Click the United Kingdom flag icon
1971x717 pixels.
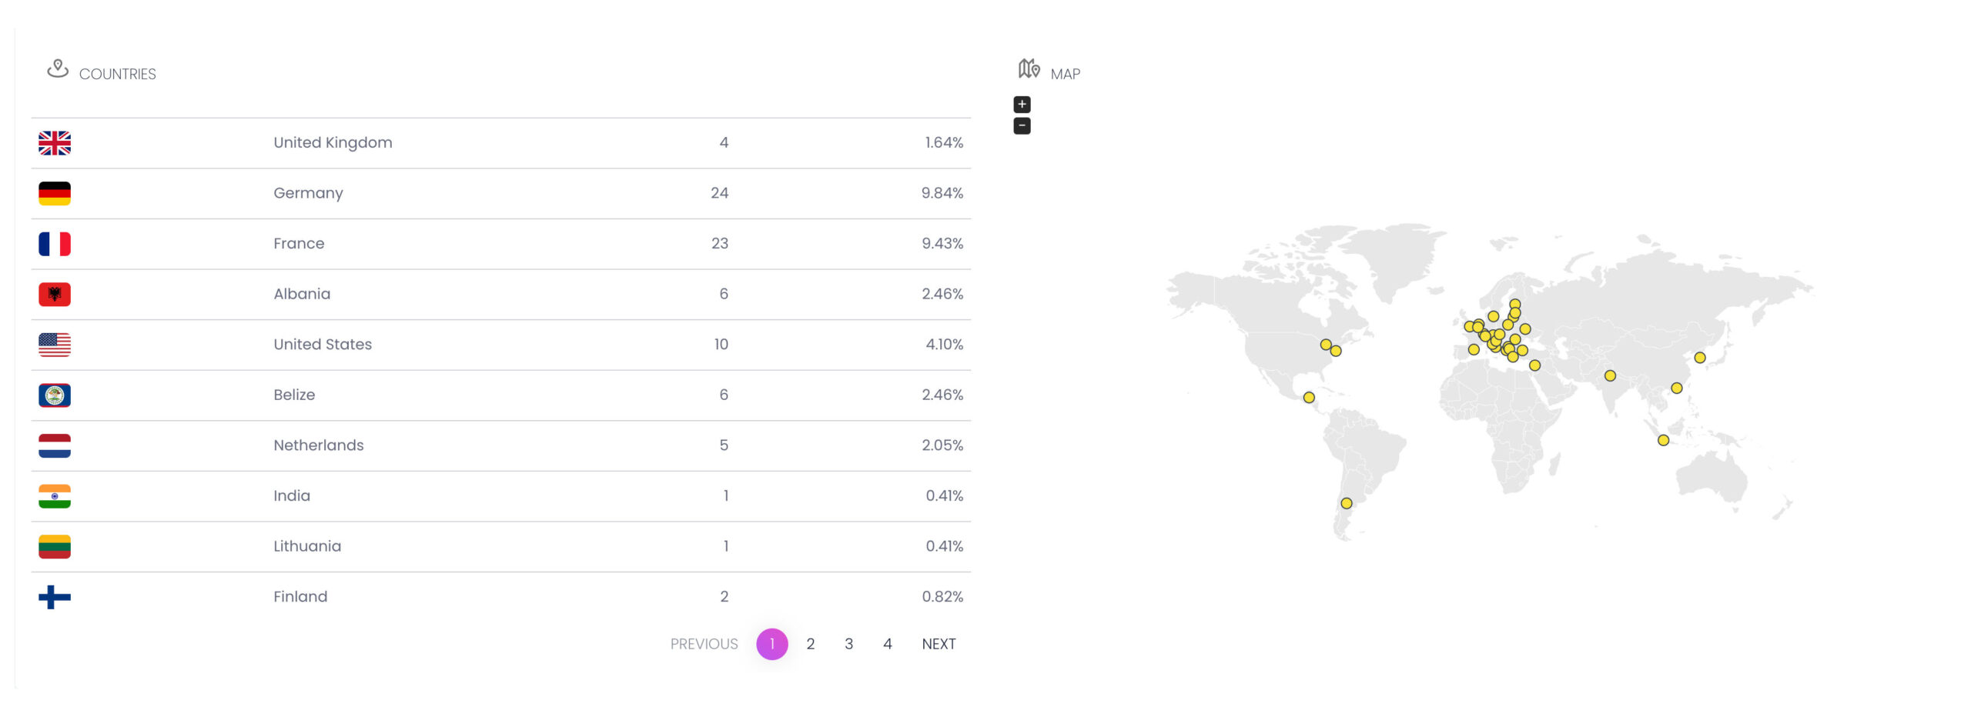coord(55,143)
